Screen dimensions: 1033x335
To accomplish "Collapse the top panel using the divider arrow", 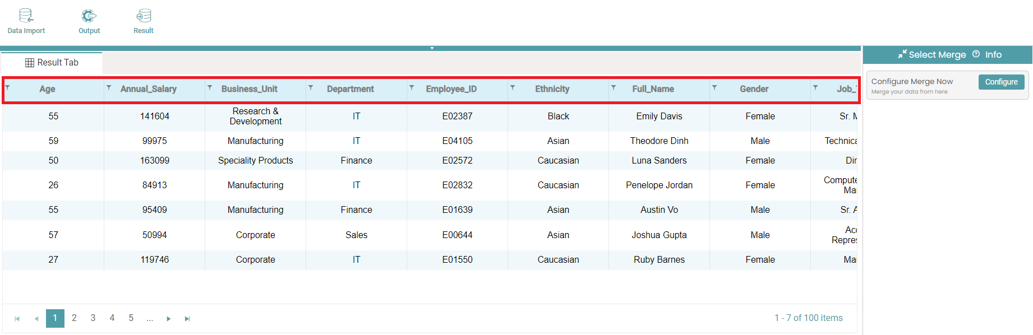I will (432, 48).
